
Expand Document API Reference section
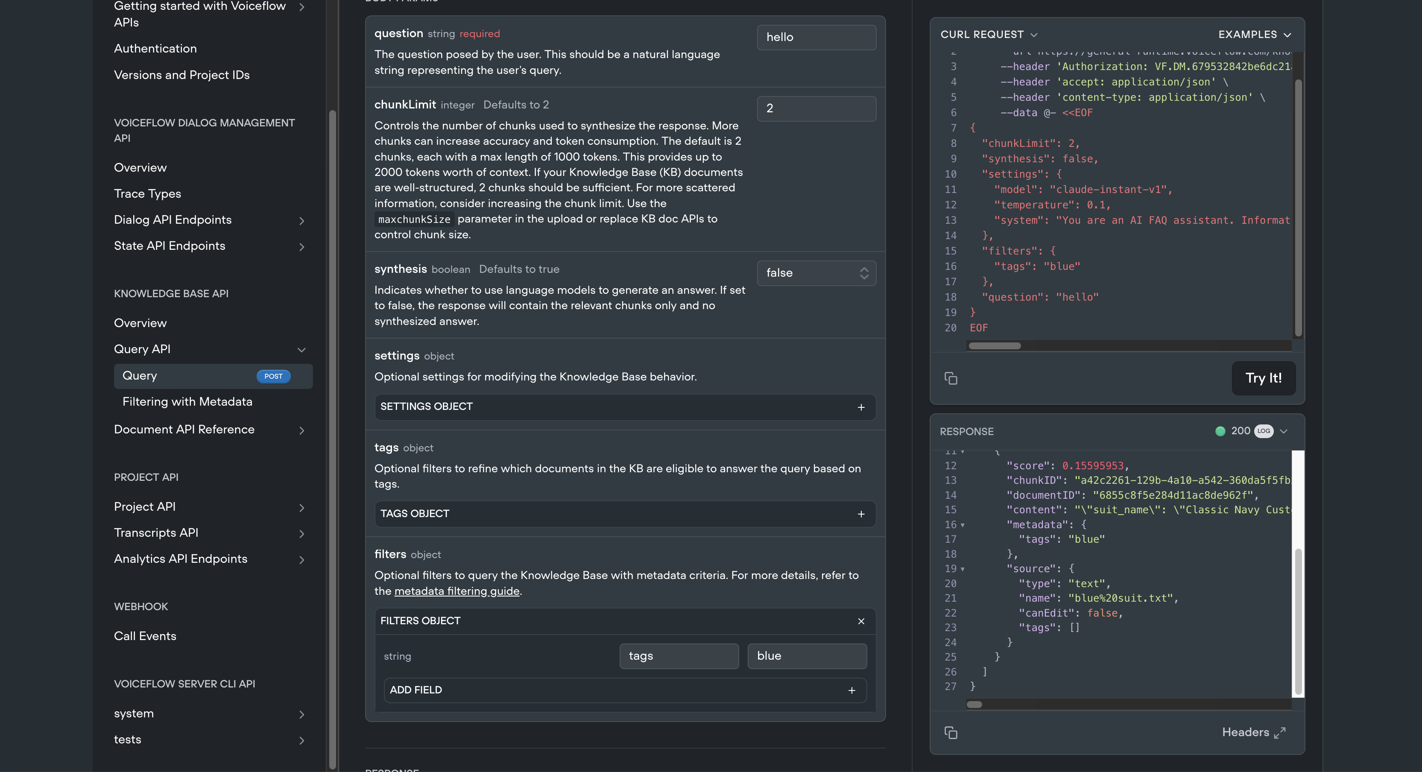pyautogui.click(x=301, y=430)
